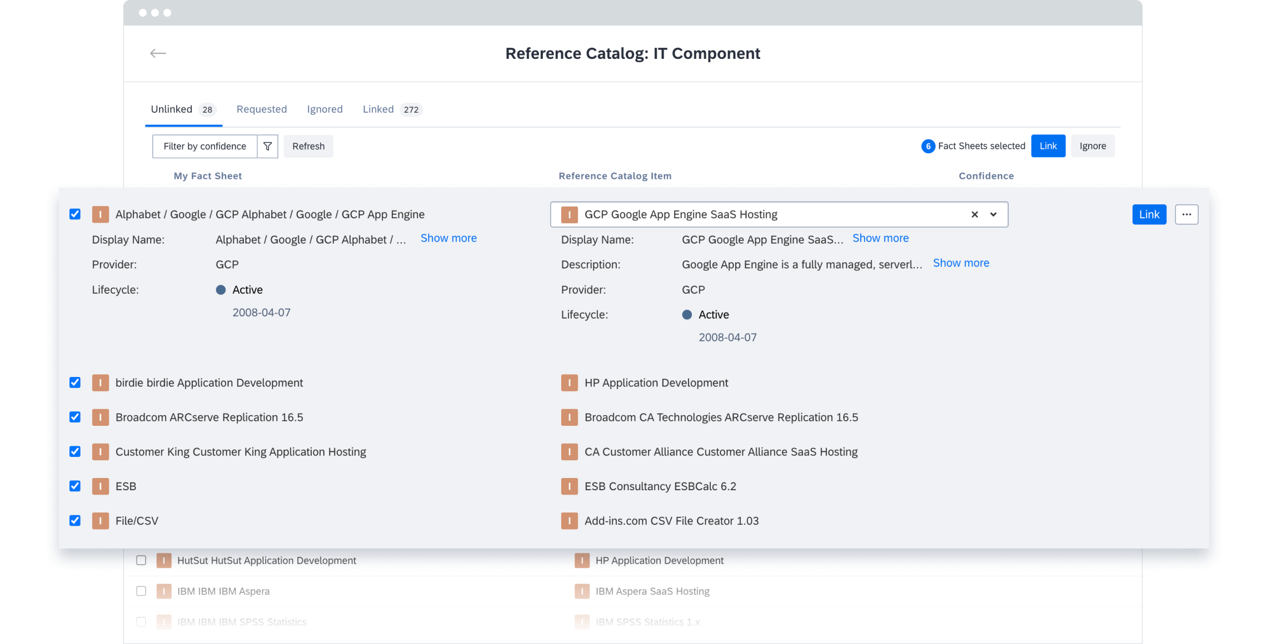The width and height of the screenshot is (1267, 644).
Task: Click the icon beside Customer King Application Hosting
Action: point(100,451)
